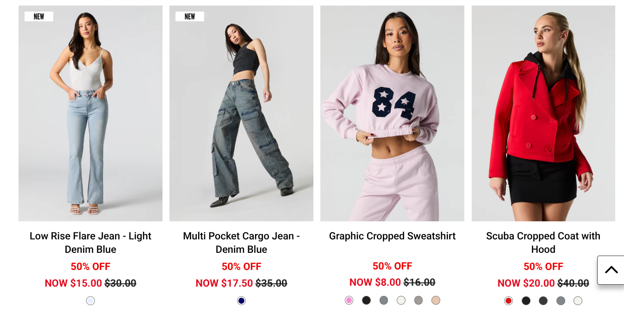Choose navy swatch under Multi Pocket Cargo Jean
This screenshot has width=624, height=313.
click(x=241, y=300)
